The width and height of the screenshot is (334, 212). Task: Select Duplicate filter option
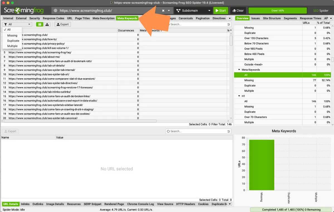pos(13,41)
